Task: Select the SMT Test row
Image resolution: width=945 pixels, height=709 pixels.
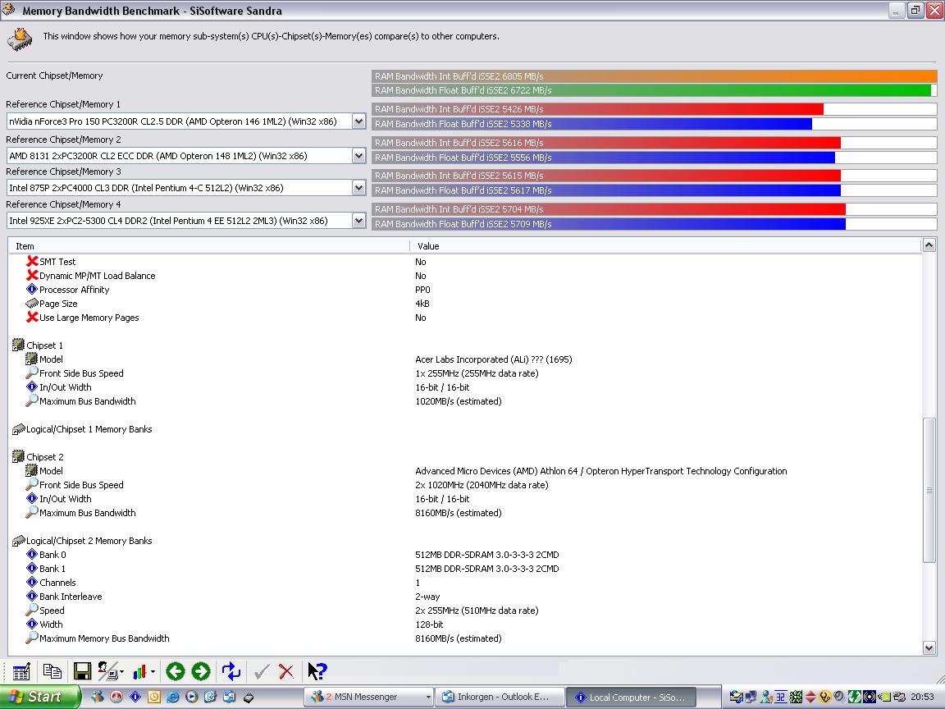Action: [x=465, y=262]
